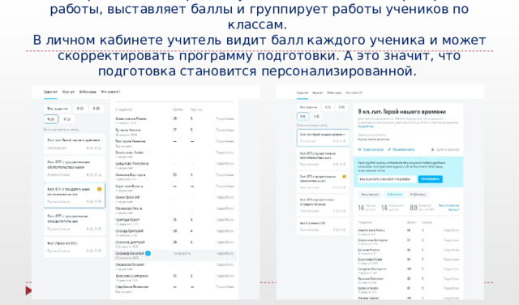
Task: Click Оценка column header in right screenshot
Action: (427, 222)
